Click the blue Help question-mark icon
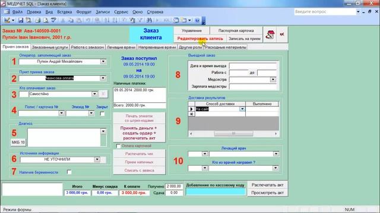380x213 pixels. pos(197,20)
